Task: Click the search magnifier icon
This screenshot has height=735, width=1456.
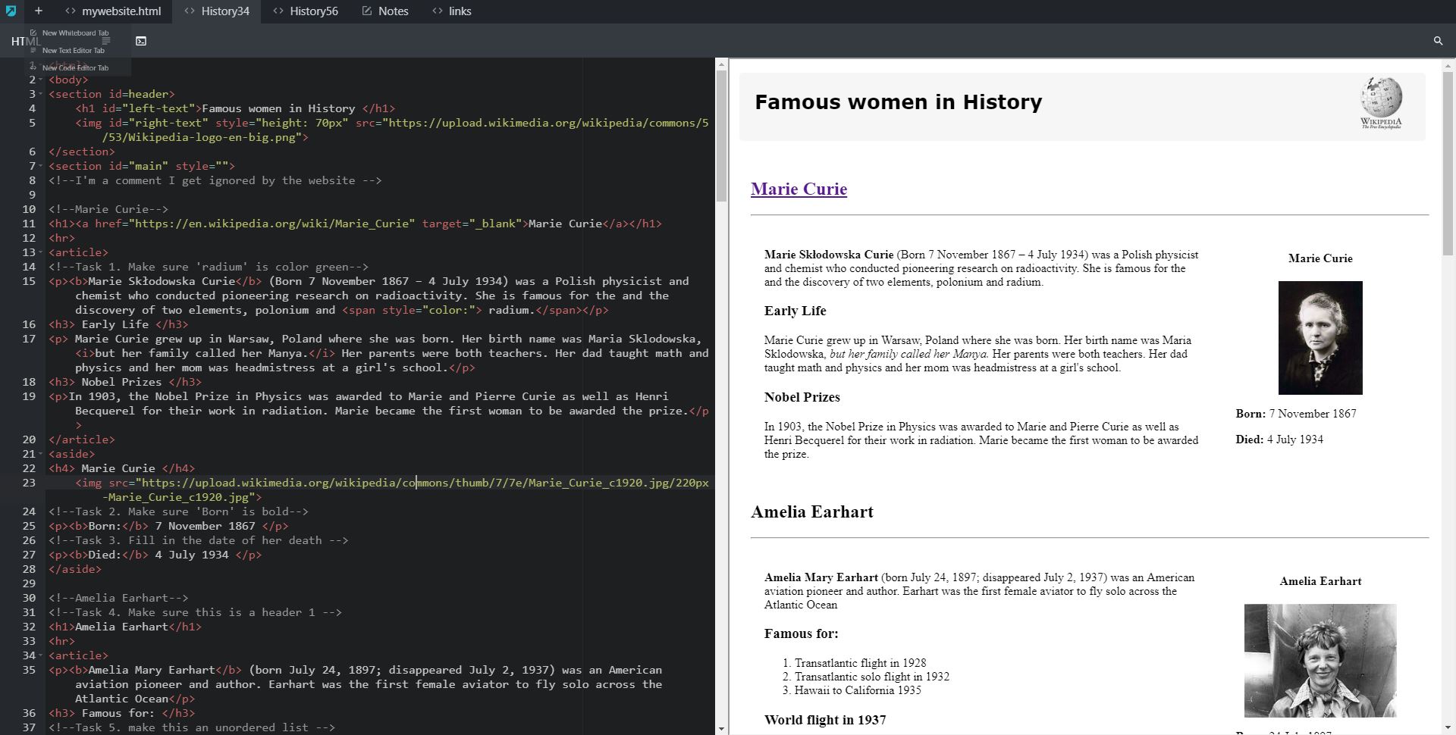Action: [x=1438, y=41]
